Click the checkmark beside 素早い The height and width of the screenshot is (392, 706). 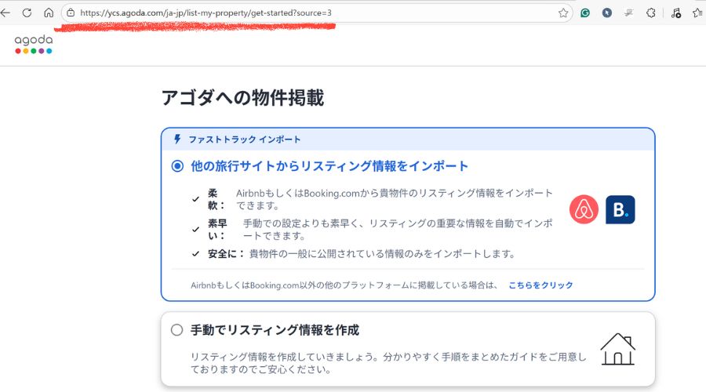pos(195,230)
